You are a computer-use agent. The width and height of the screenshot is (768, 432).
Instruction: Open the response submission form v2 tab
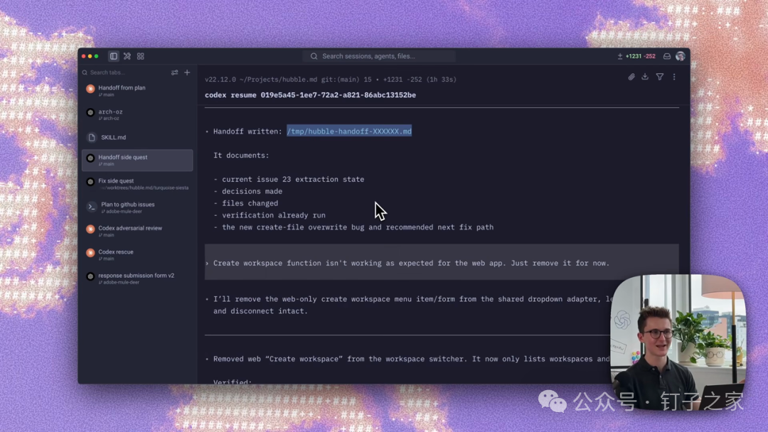pyautogui.click(x=137, y=279)
